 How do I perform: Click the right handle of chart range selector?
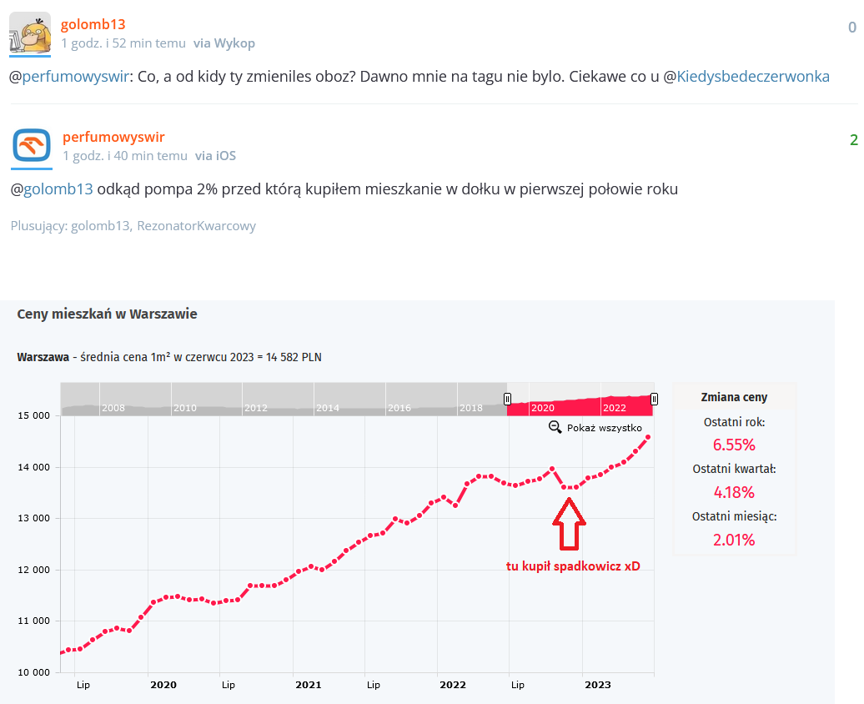tap(654, 399)
